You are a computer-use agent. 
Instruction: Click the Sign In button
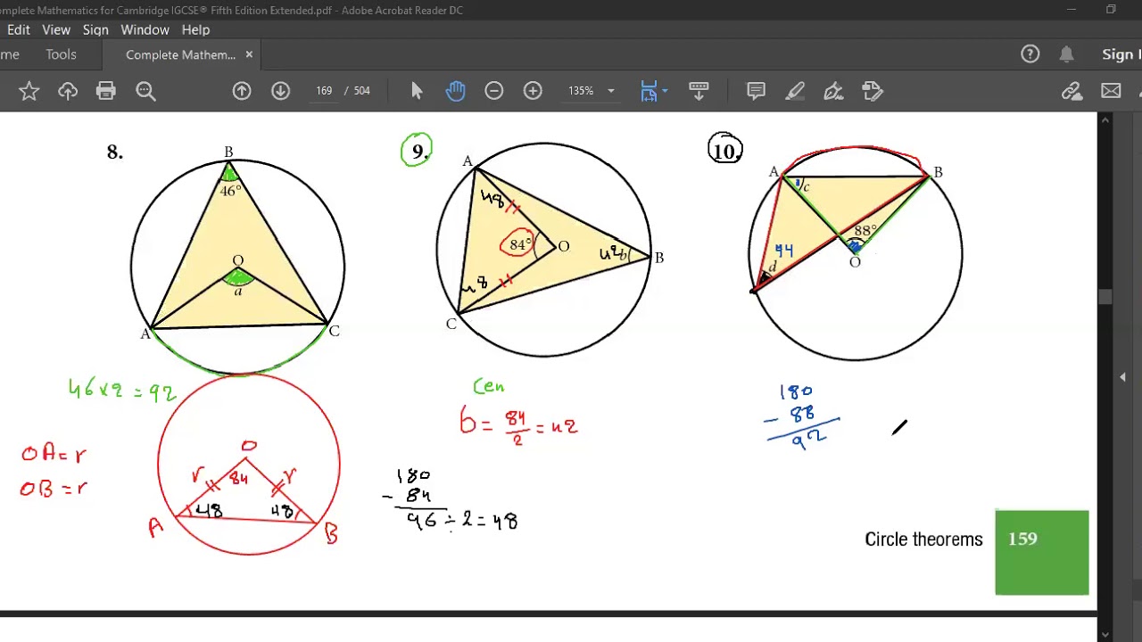[x=1121, y=54]
